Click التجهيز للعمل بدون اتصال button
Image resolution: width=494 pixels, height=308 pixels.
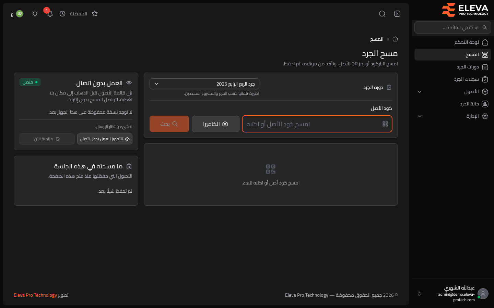[x=105, y=139]
